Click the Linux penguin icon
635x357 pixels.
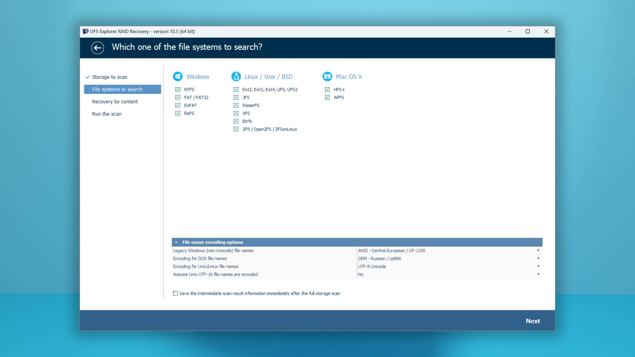click(x=236, y=76)
